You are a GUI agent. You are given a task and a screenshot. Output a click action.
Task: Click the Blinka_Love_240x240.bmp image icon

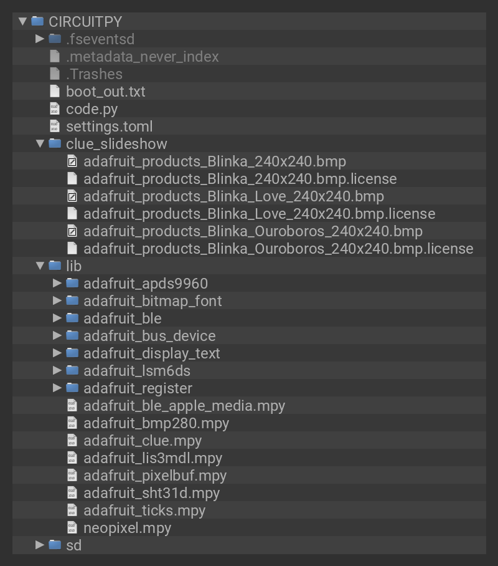73,196
